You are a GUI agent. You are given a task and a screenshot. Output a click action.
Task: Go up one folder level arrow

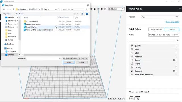(13, 9)
